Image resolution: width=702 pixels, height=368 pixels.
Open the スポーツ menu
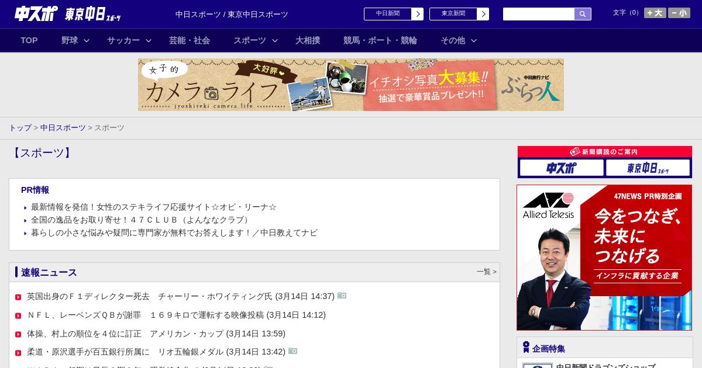250,40
